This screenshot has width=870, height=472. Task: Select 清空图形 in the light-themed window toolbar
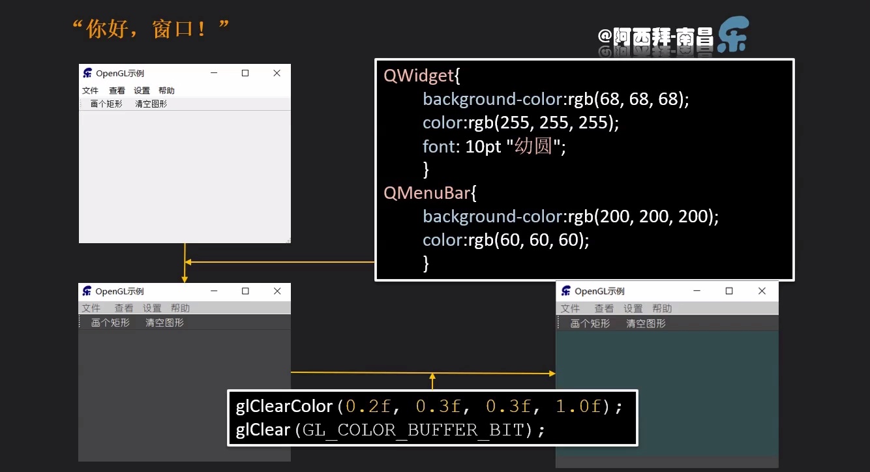click(x=151, y=104)
